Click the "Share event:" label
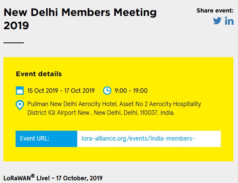Viewport: 238px width, 183px height. tap(215, 11)
